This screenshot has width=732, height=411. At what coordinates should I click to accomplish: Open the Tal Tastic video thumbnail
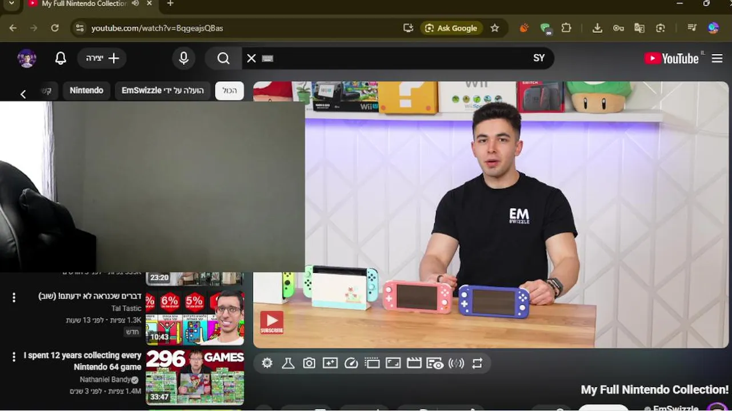195,317
